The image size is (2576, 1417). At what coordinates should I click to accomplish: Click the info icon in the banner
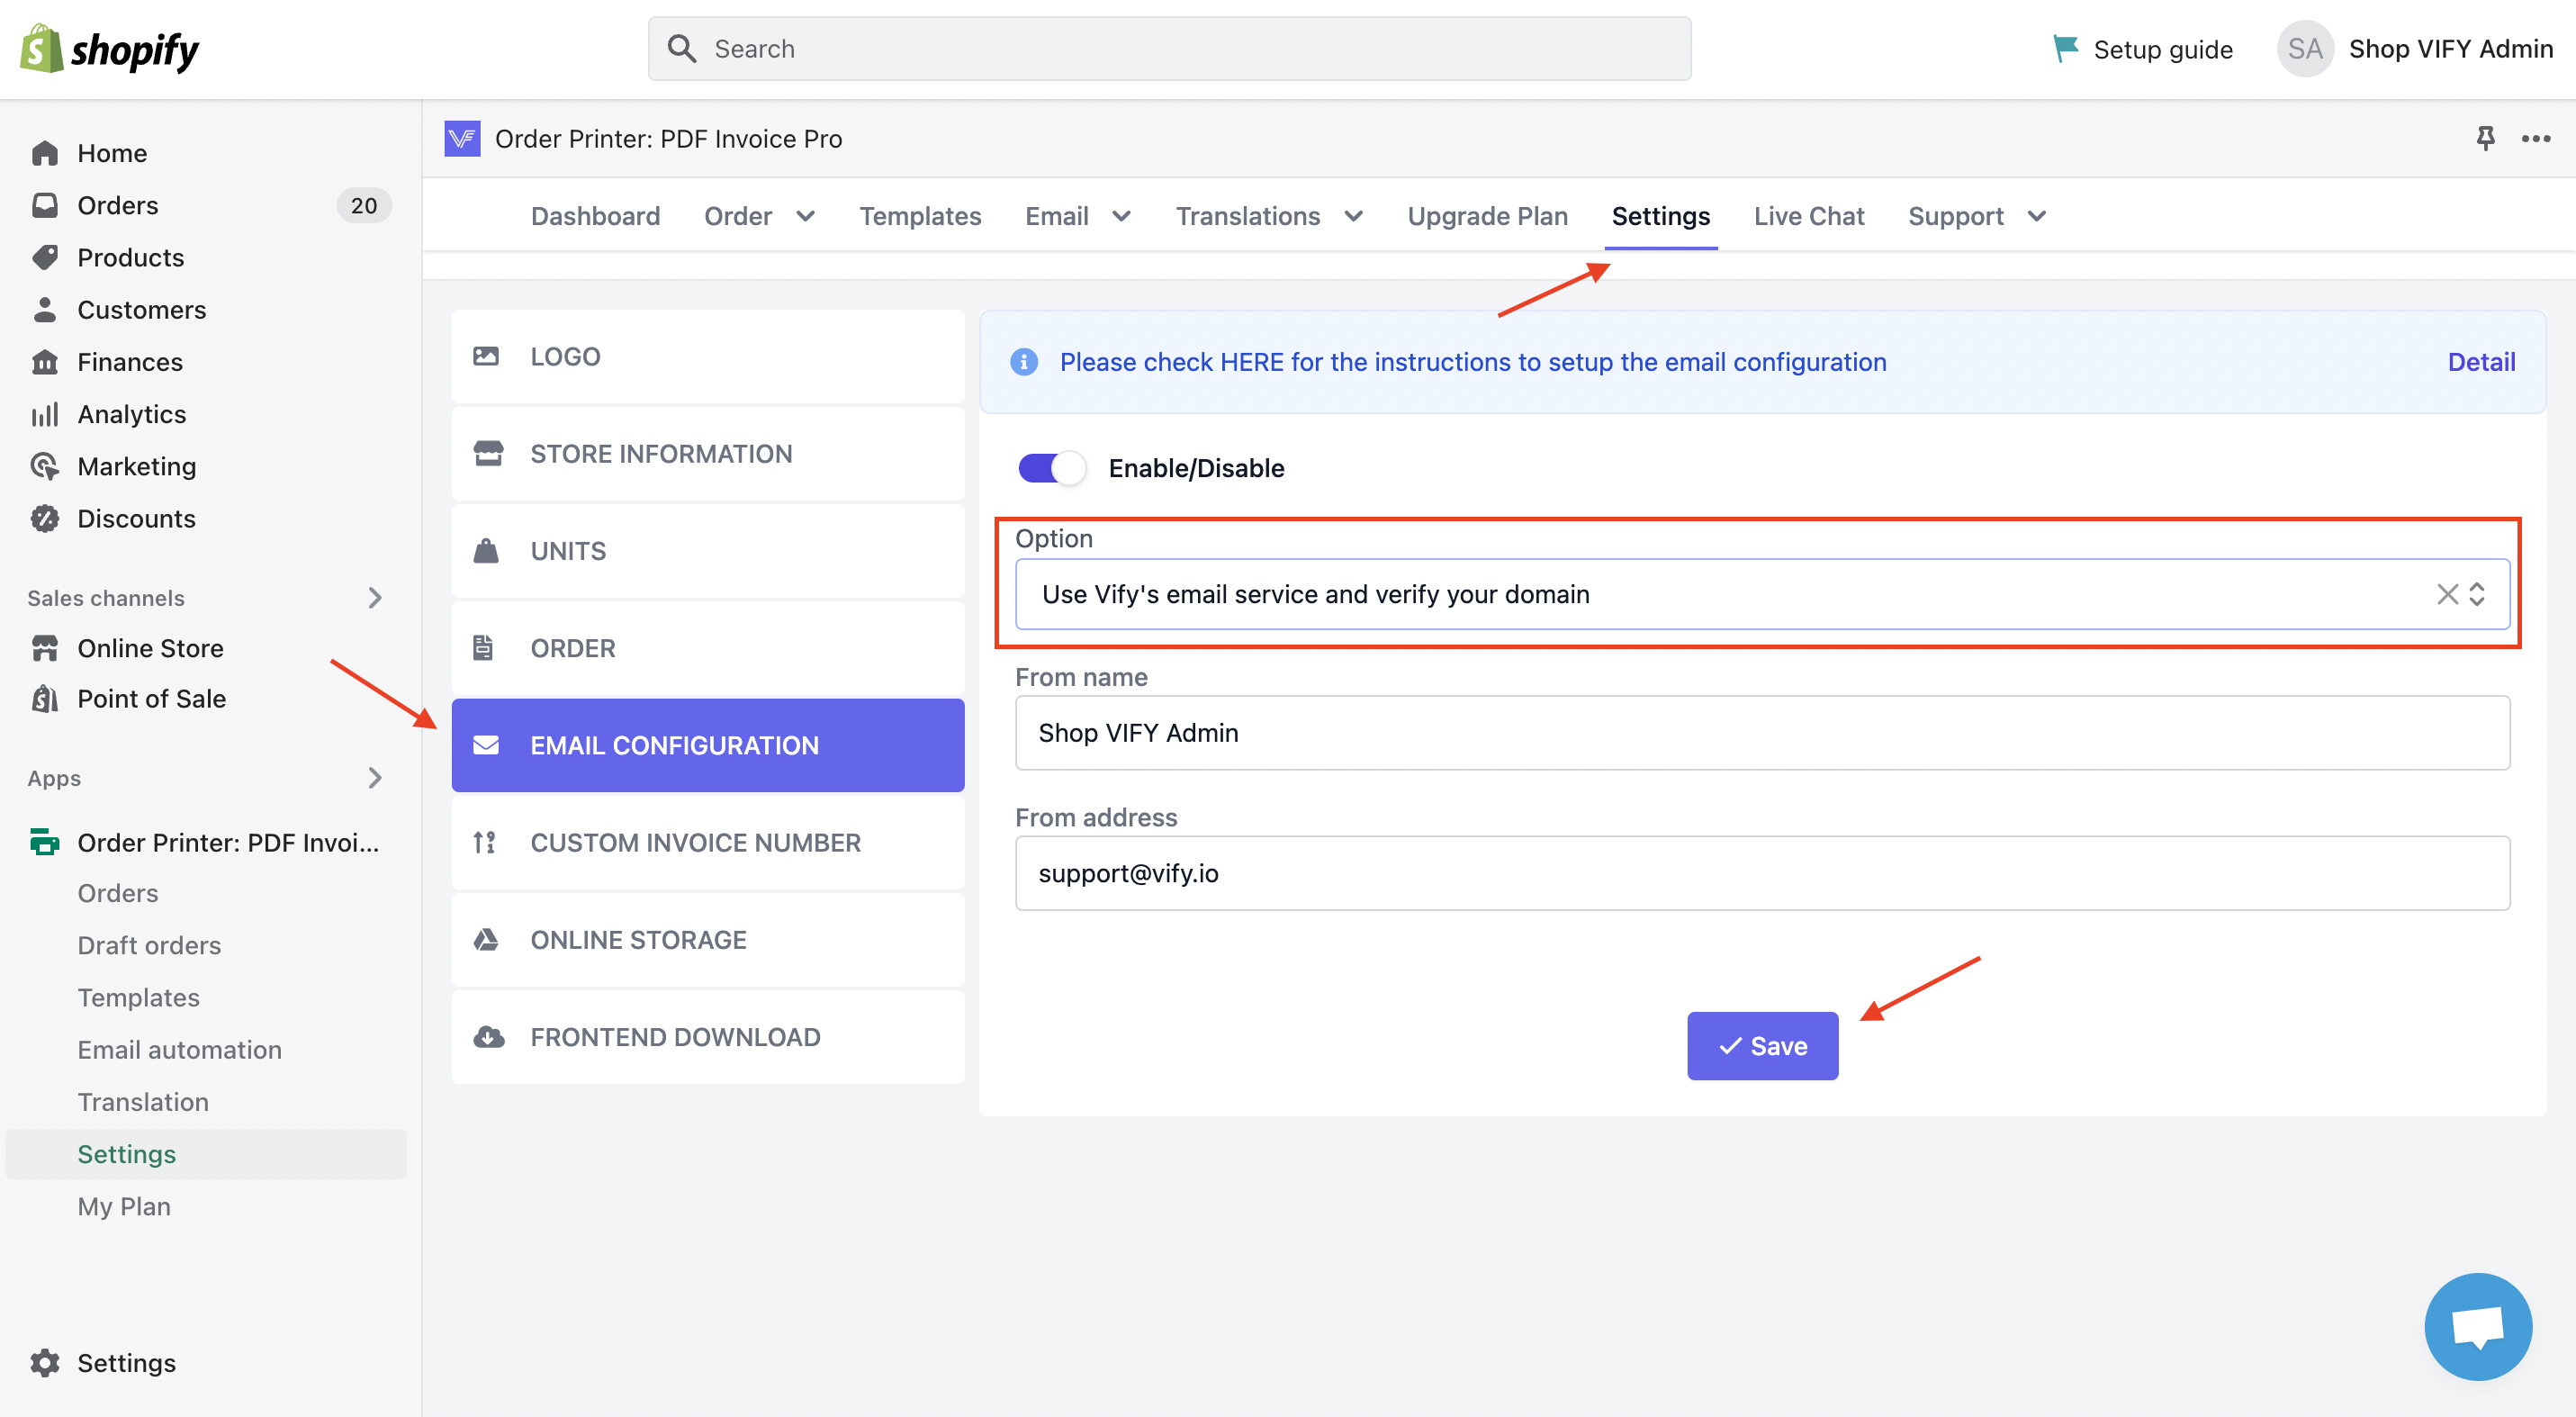click(x=1023, y=362)
